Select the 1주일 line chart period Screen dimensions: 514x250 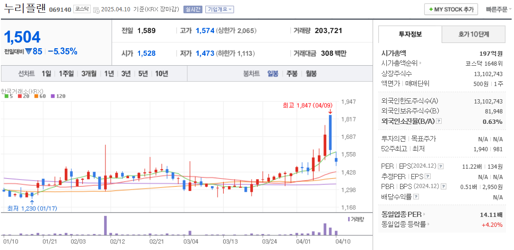coord(66,74)
